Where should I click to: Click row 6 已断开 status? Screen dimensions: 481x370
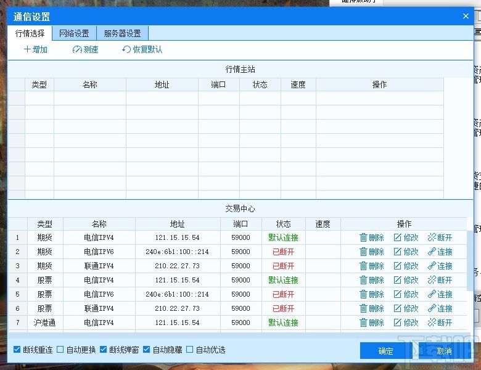pos(284,308)
